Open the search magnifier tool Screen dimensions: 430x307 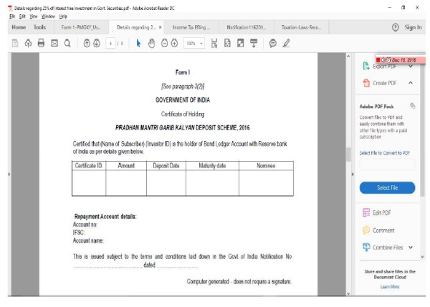pyautogui.click(x=67, y=44)
